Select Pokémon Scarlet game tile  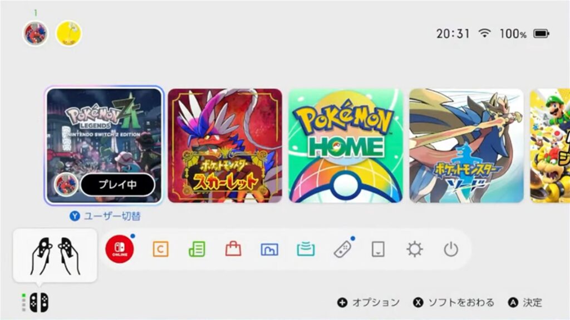(x=225, y=146)
